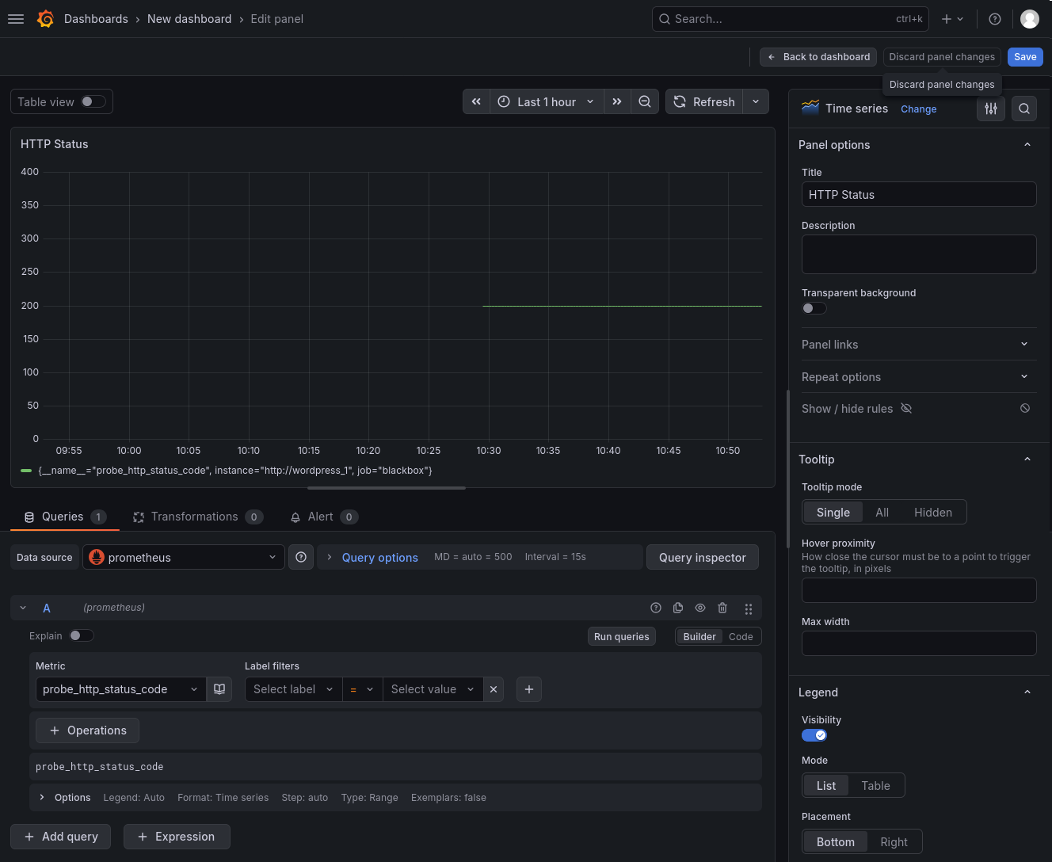
Task: Remove the label filter with X
Action: click(x=494, y=689)
